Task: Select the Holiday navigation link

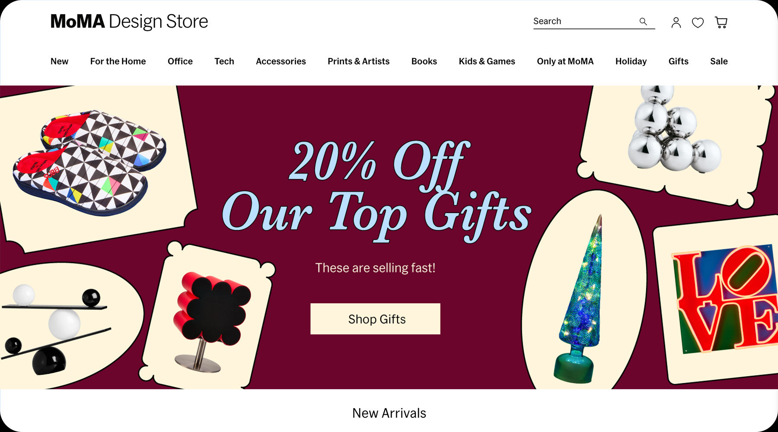Action: click(x=631, y=61)
